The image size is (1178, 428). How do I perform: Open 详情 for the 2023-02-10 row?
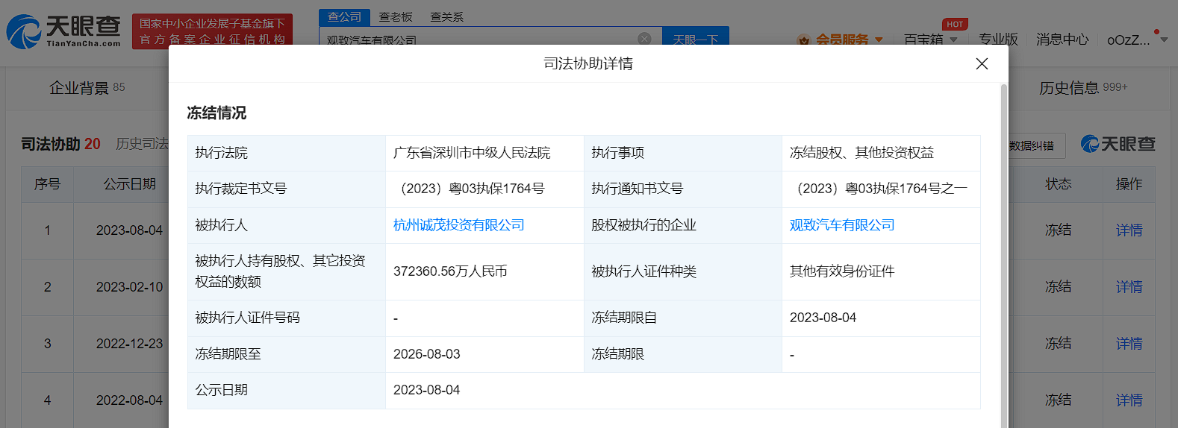pyautogui.click(x=1129, y=287)
